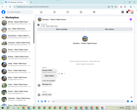Click the Facebook logo
137x110 pixels.
(3, 12)
